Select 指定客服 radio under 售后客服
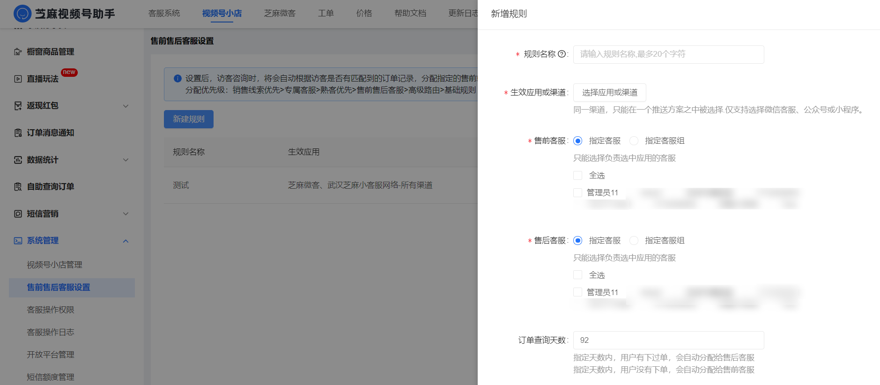The width and height of the screenshot is (880, 385). pyautogui.click(x=578, y=241)
